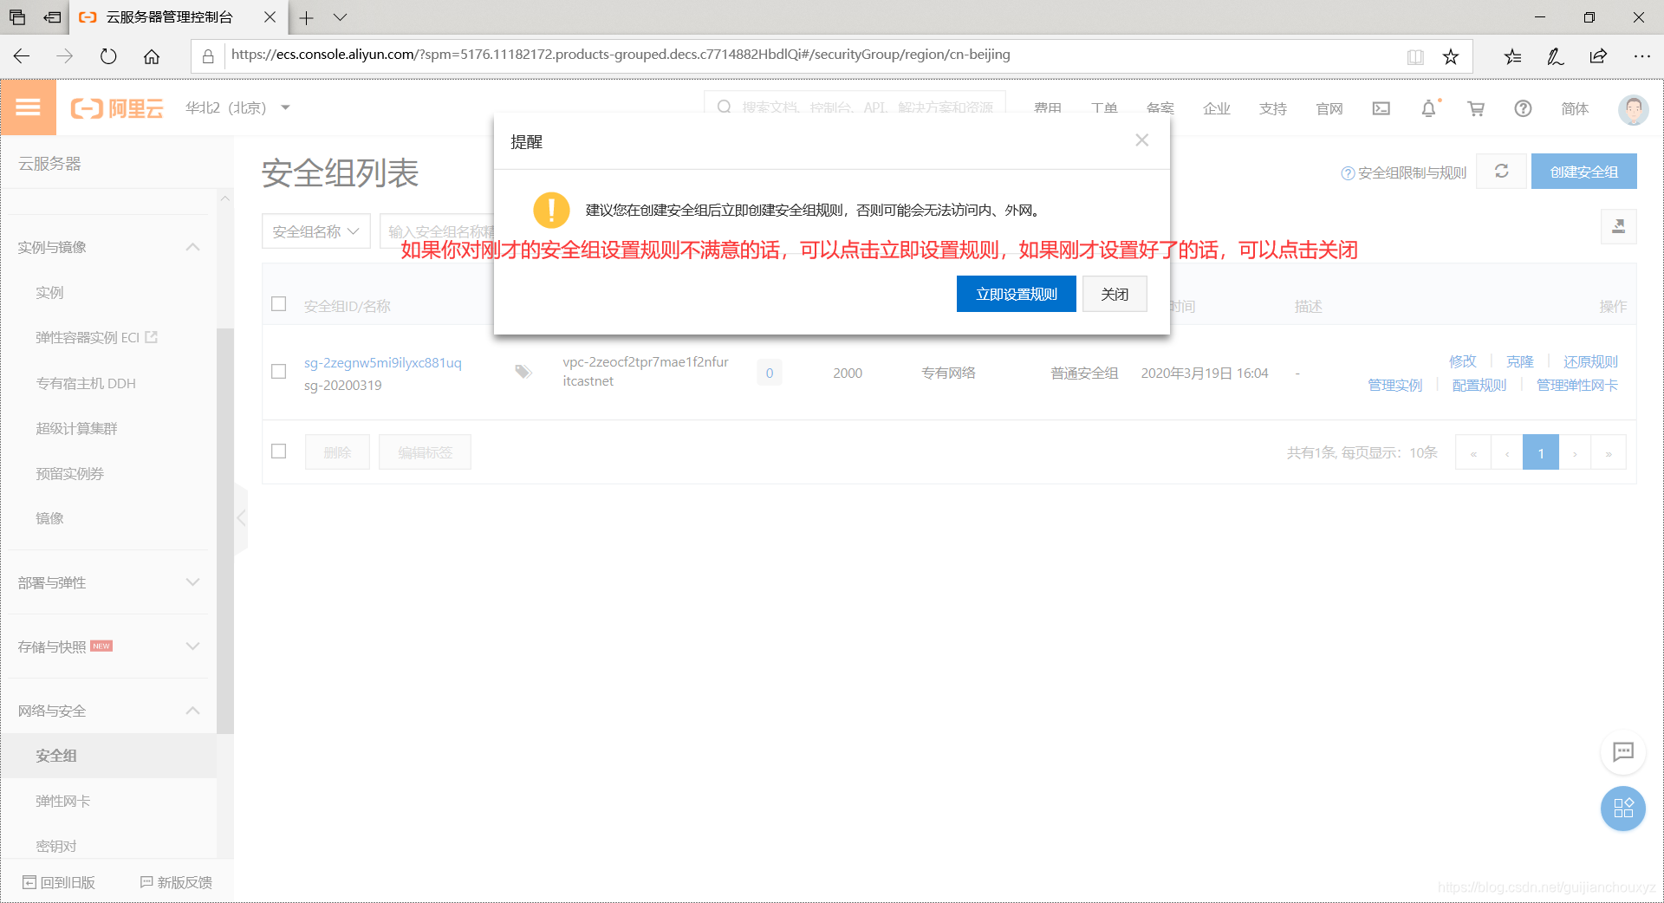Open the user avatar menu
Image resolution: width=1664 pixels, height=903 pixels.
[x=1633, y=109]
